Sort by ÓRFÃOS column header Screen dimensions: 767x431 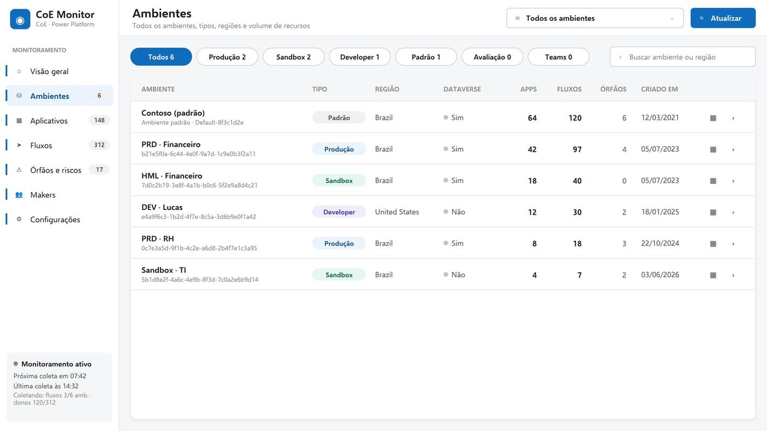(x=614, y=89)
